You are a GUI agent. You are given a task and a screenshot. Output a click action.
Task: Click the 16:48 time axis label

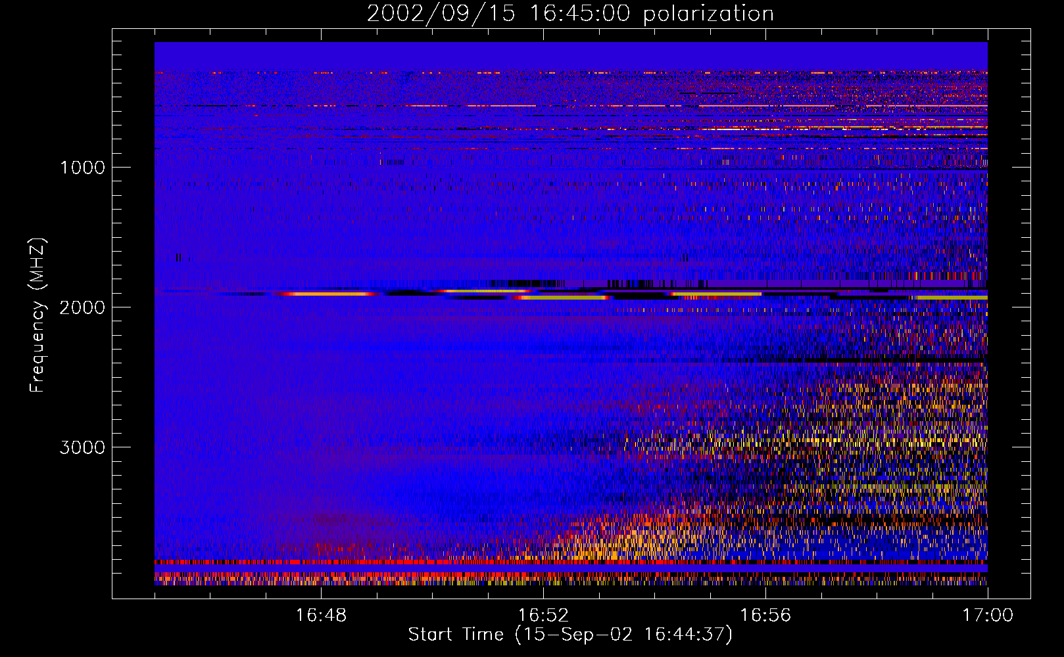[321, 616]
